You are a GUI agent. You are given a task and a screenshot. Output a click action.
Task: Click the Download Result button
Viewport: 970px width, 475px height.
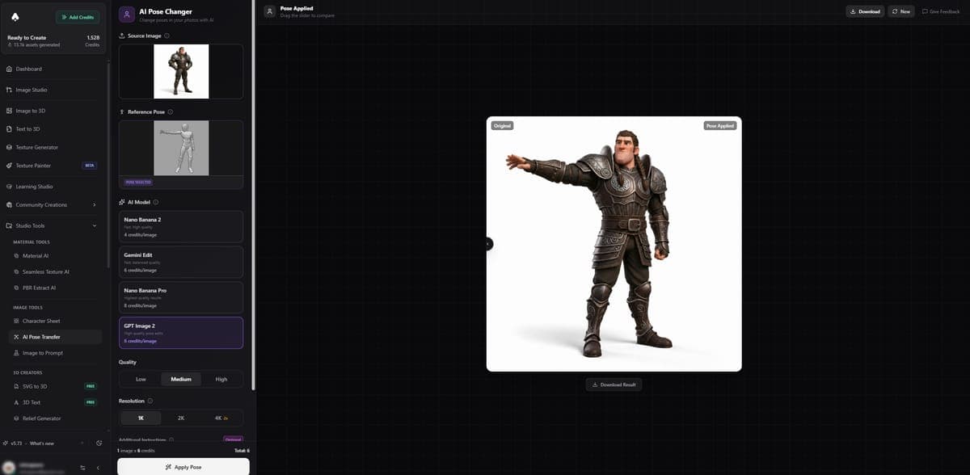click(x=614, y=385)
